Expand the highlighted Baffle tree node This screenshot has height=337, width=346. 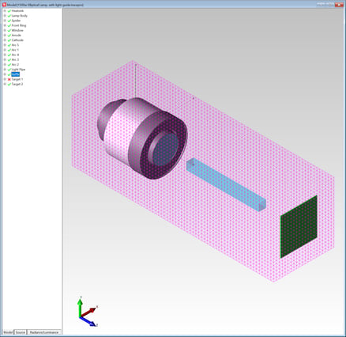pos(5,74)
